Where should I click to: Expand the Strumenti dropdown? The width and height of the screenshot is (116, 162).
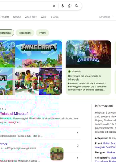(x=106, y=17)
